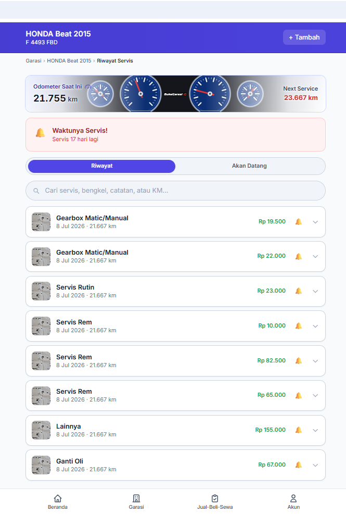Open thumbnail of Rp 22.000 Gearbox entry
The height and width of the screenshot is (514, 346).
[41, 256]
